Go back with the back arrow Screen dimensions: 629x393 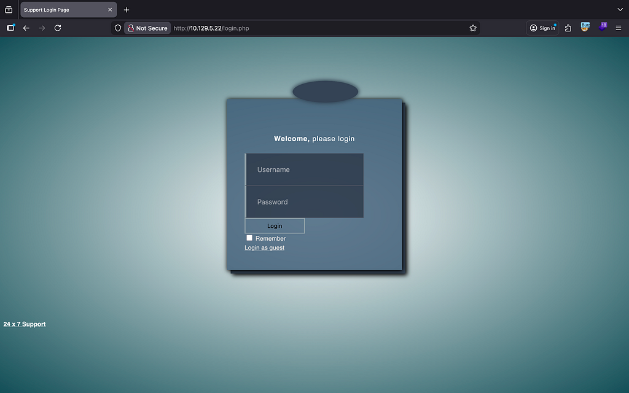coord(26,28)
